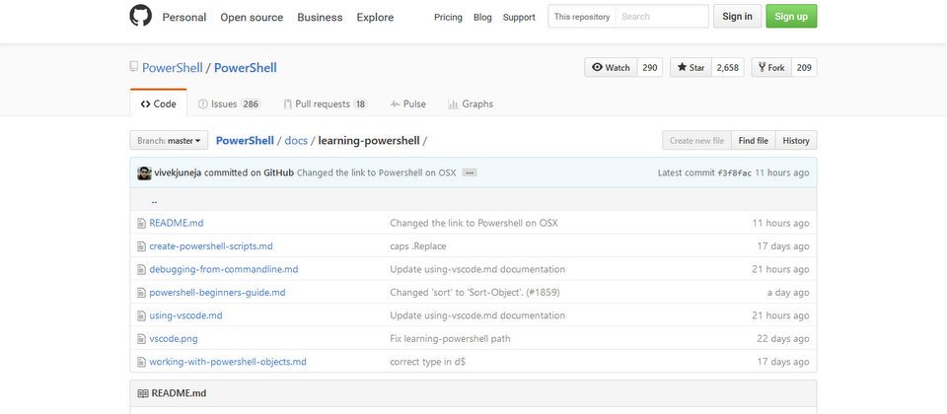Go to the Support link

tap(519, 18)
